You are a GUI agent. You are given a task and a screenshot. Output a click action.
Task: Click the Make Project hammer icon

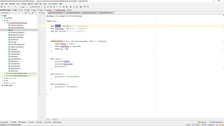(x=15, y=7)
